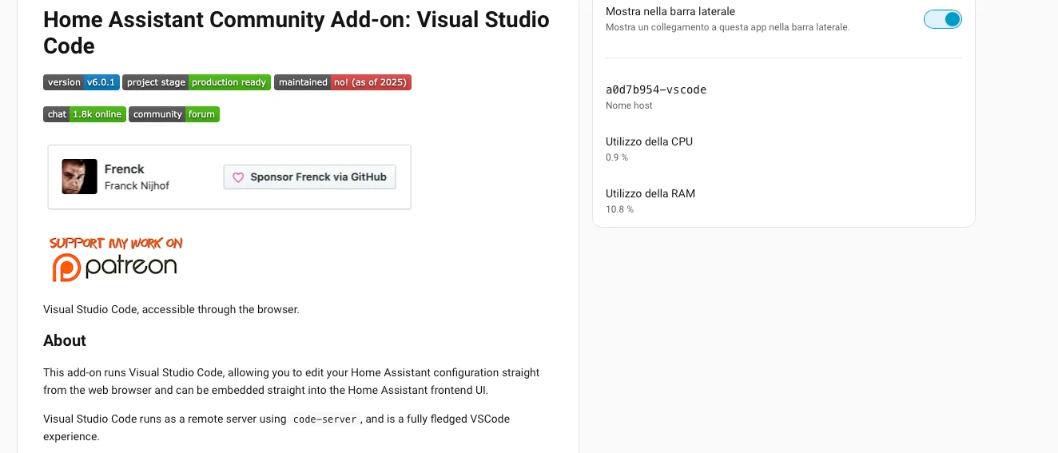
Task: Select the 10.8 % RAM usage value
Action: [619, 209]
